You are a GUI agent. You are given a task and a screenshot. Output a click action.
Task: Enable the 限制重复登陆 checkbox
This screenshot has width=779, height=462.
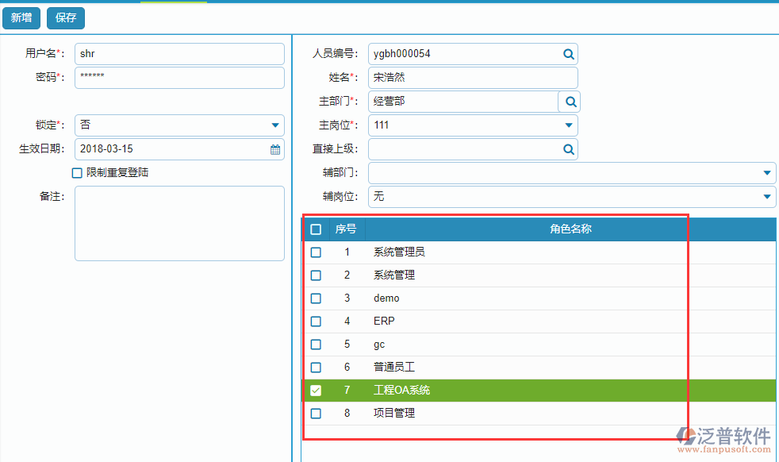[x=77, y=172]
